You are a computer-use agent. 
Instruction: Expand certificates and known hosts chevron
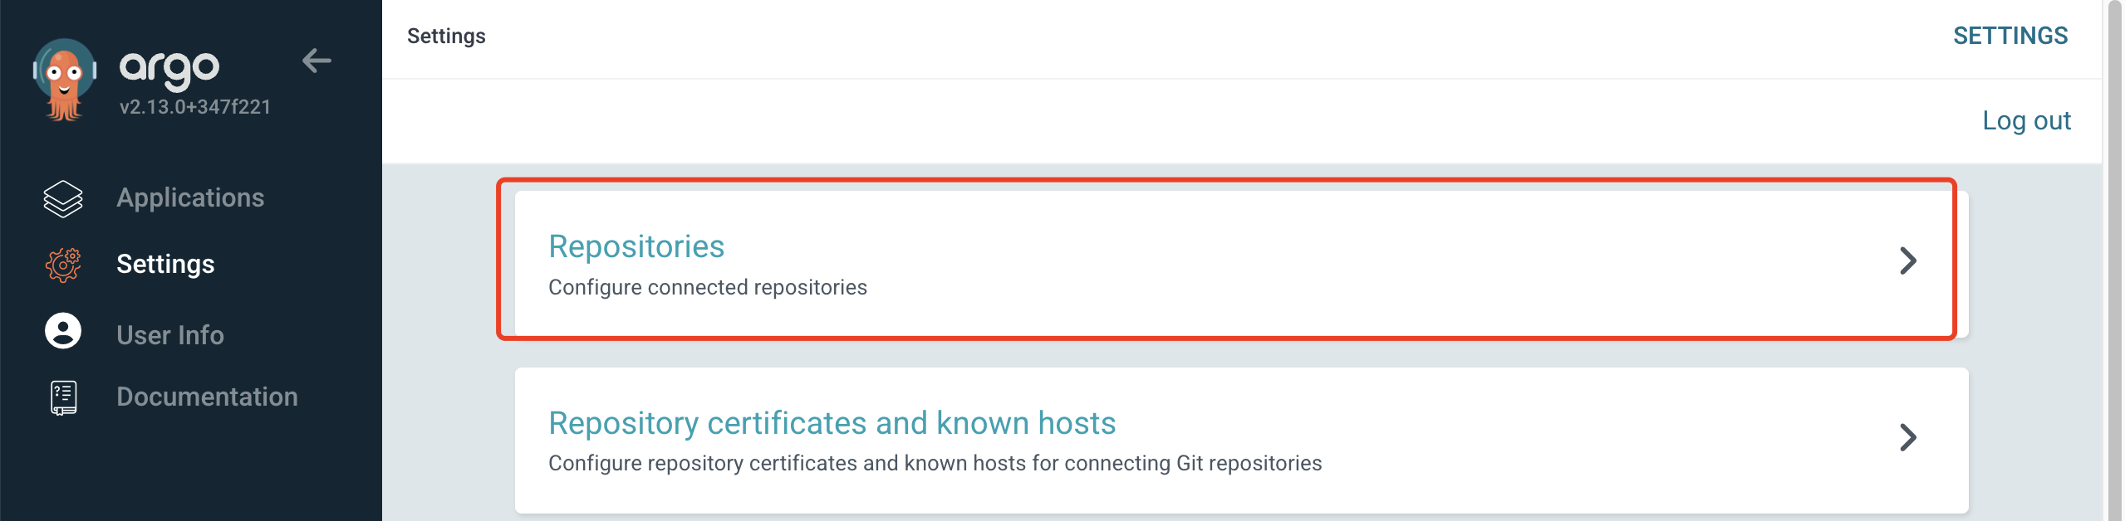[x=1908, y=437]
